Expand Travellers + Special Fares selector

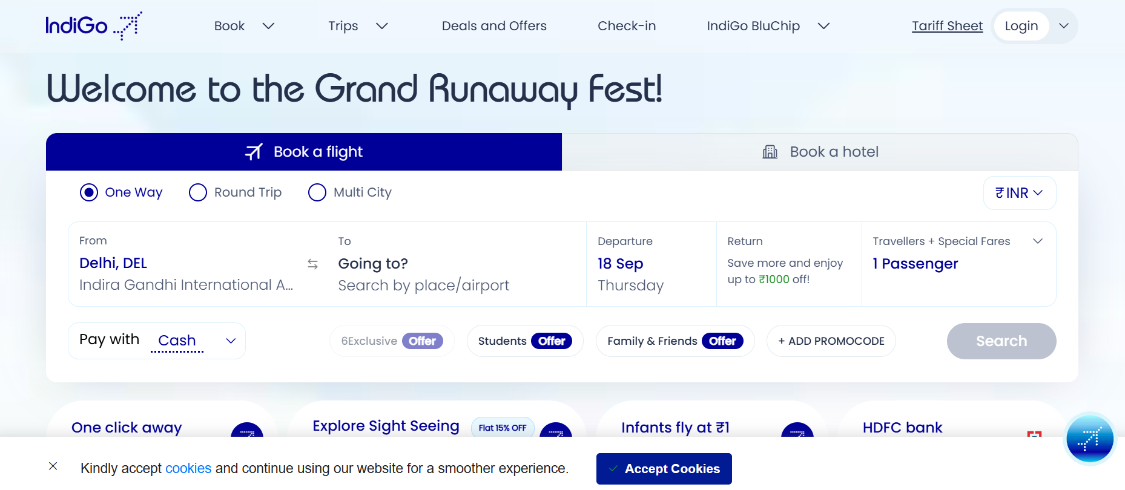pos(1037,241)
